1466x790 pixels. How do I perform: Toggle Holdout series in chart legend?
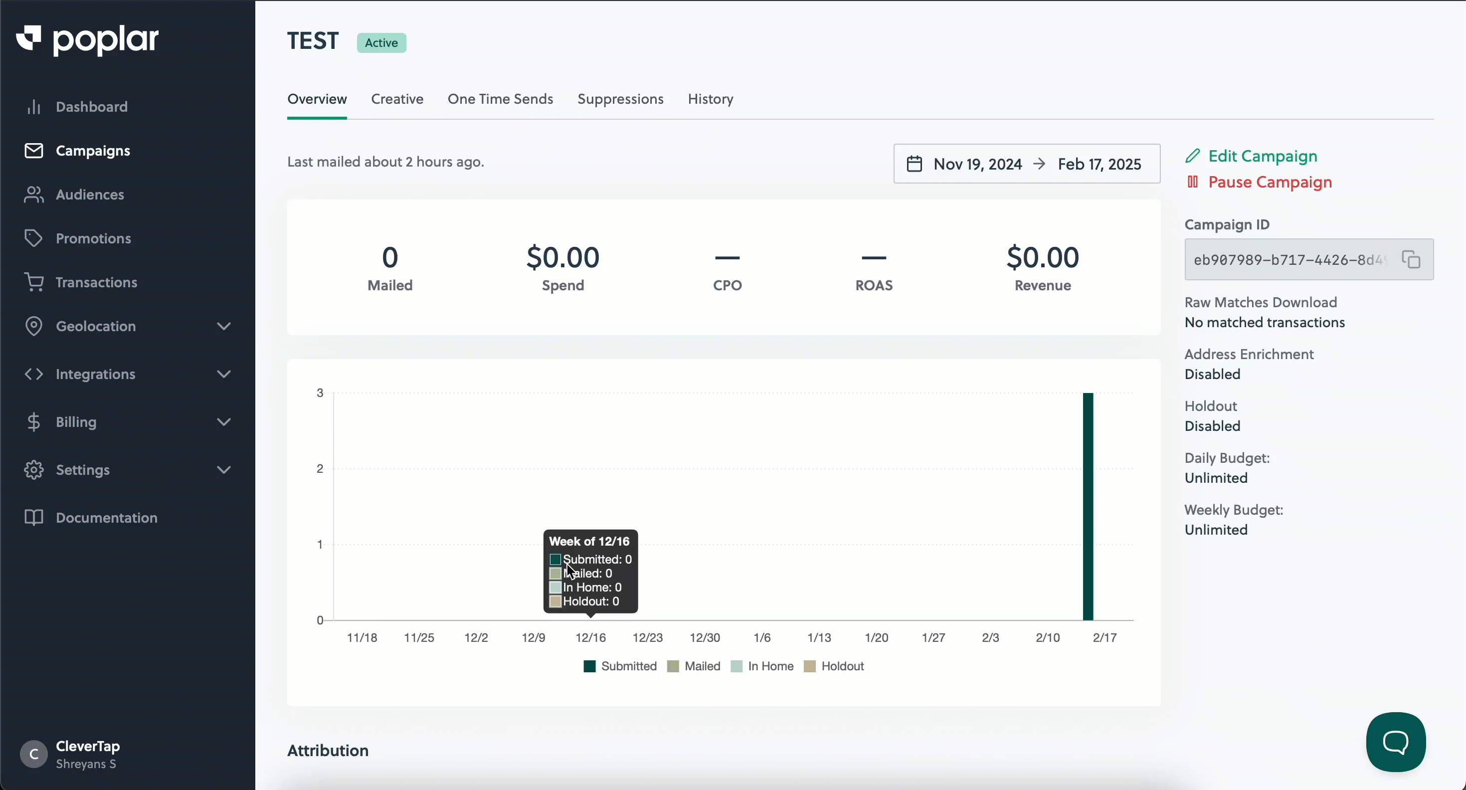(834, 666)
